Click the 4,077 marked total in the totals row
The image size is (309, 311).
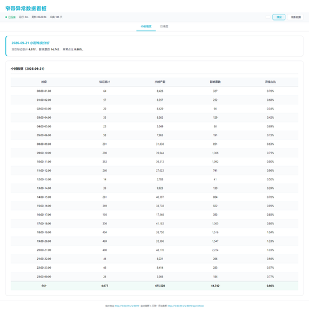[x=104, y=286]
